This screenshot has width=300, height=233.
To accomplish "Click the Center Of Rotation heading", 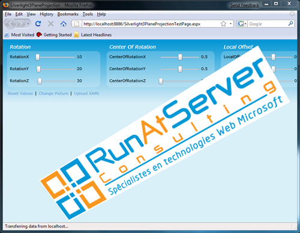I will (133, 47).
